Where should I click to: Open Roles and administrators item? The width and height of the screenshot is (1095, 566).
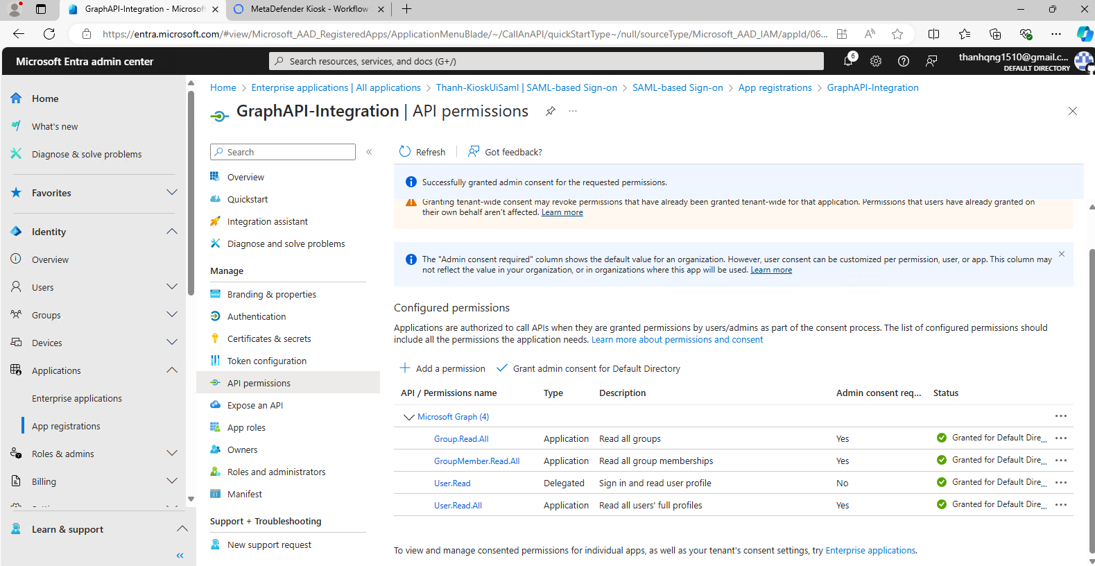point(276,472)
